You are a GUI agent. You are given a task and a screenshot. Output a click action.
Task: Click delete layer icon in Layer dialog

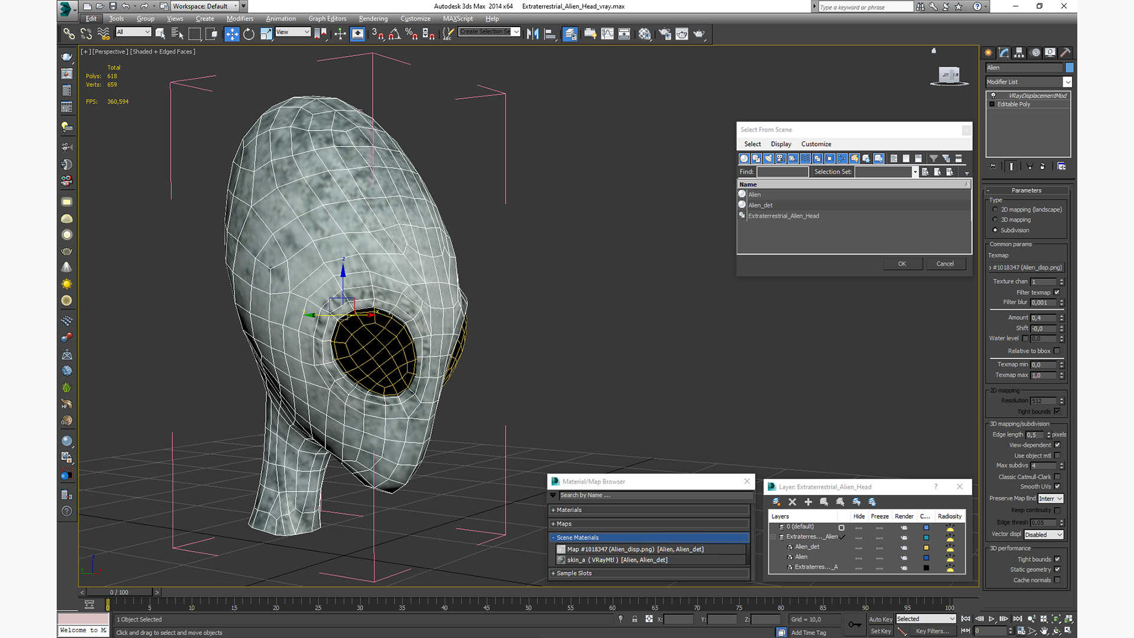click(x=792, y=502)
